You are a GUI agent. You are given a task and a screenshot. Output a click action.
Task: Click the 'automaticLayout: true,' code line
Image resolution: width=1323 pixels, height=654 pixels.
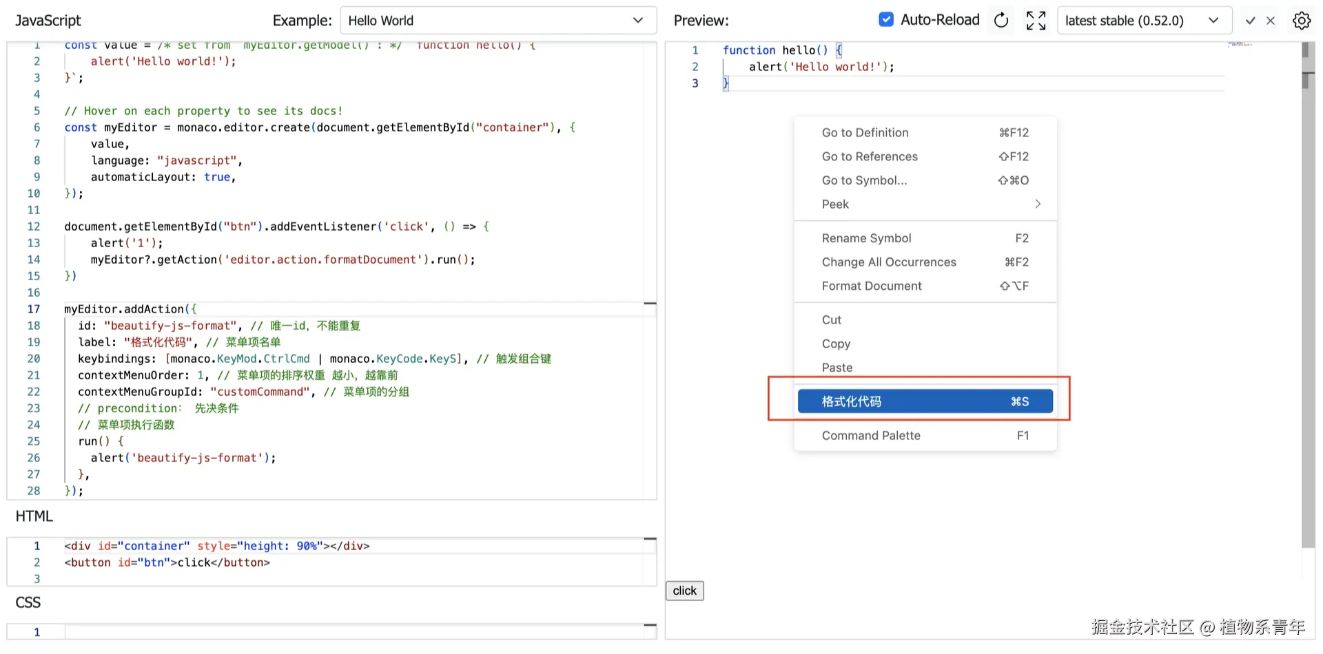(163, 177)
